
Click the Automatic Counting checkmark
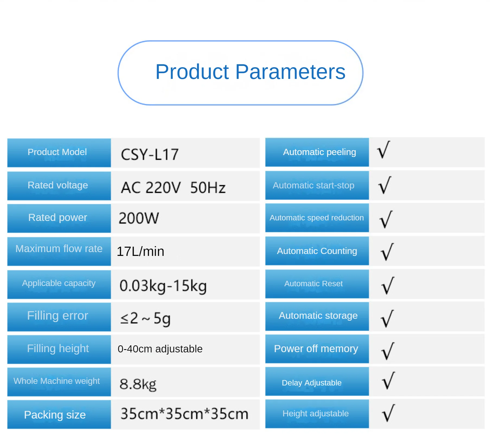pos(387,252)
